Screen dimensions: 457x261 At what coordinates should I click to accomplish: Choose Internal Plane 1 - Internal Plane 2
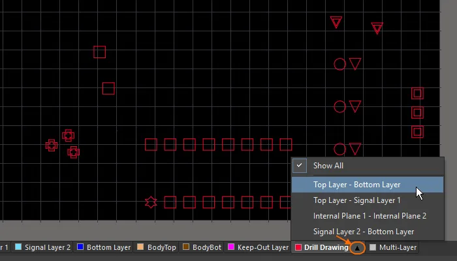(368, 216)
